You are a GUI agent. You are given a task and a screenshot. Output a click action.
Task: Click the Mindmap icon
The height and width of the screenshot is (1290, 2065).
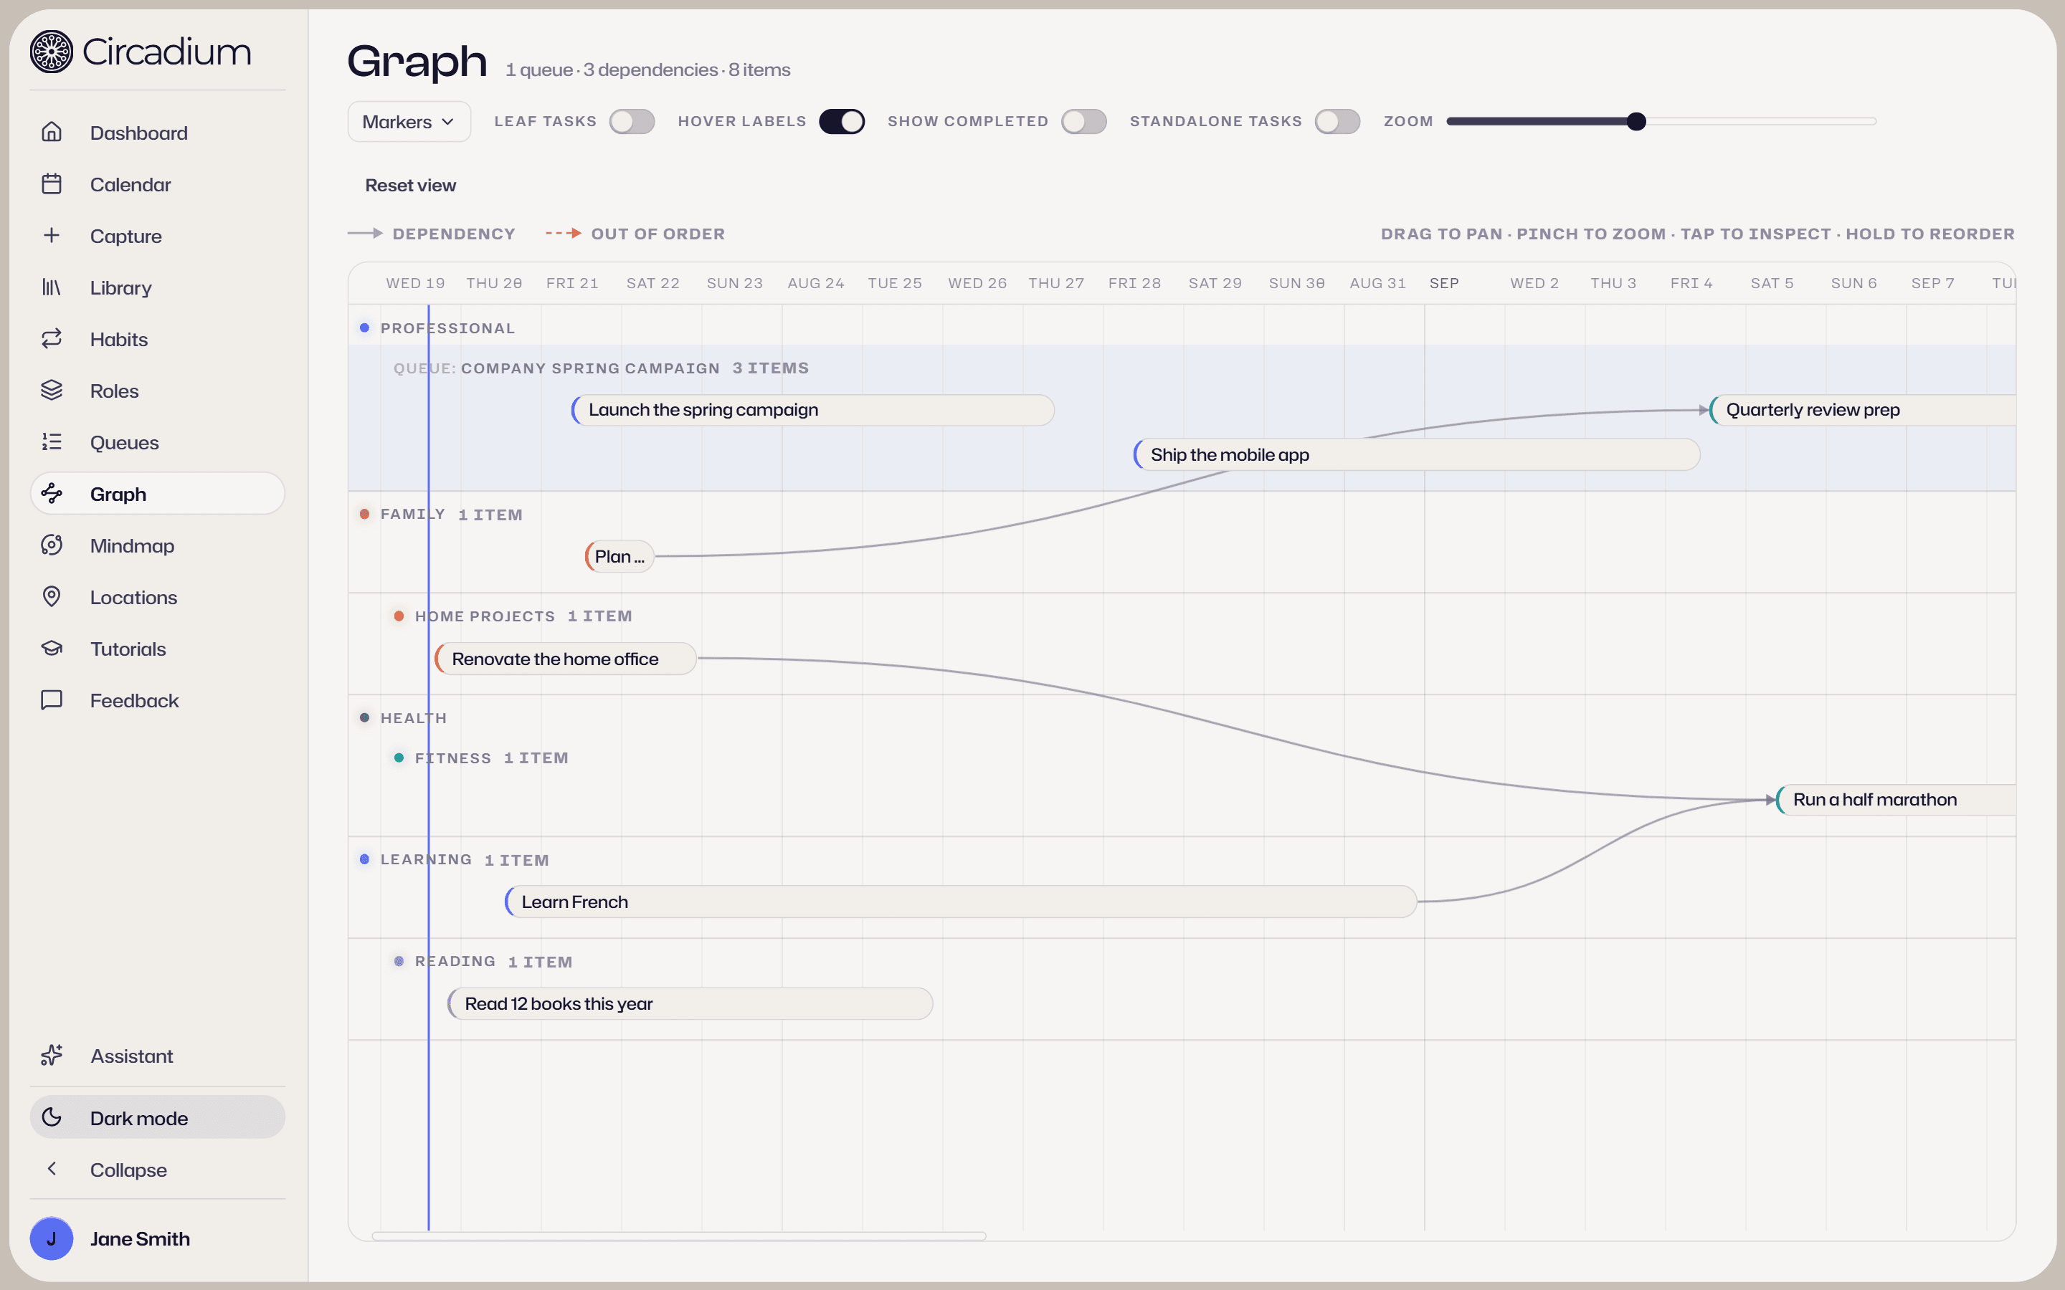click(52, 545)
